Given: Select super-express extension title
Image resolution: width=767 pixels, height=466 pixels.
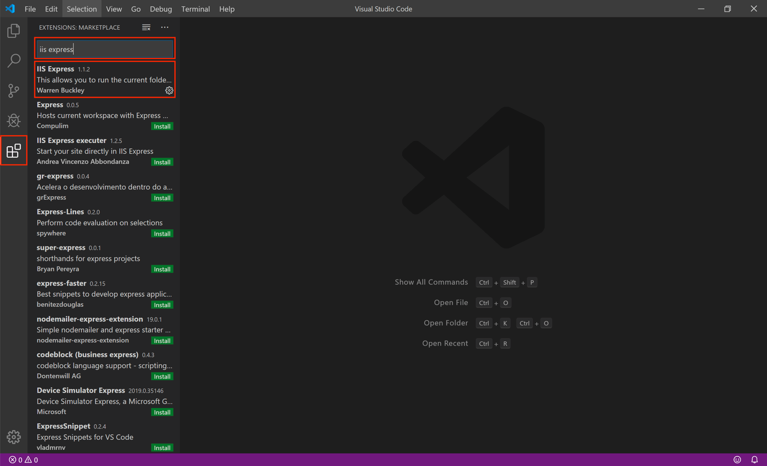Looking at the screenshot, I should click(x=61, y=247).
